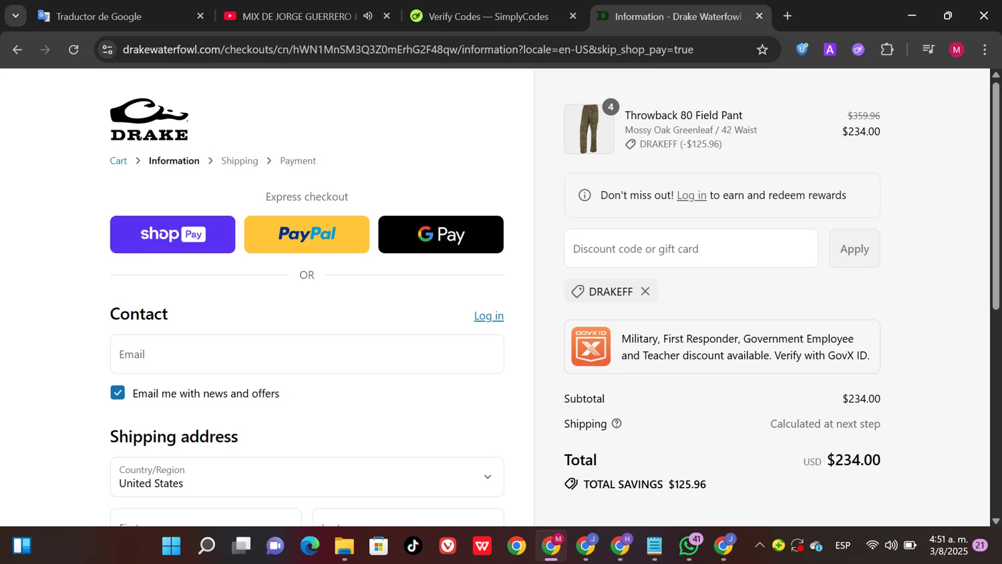Mute the YouTube tab audio icon

click(x=368, y=16)
